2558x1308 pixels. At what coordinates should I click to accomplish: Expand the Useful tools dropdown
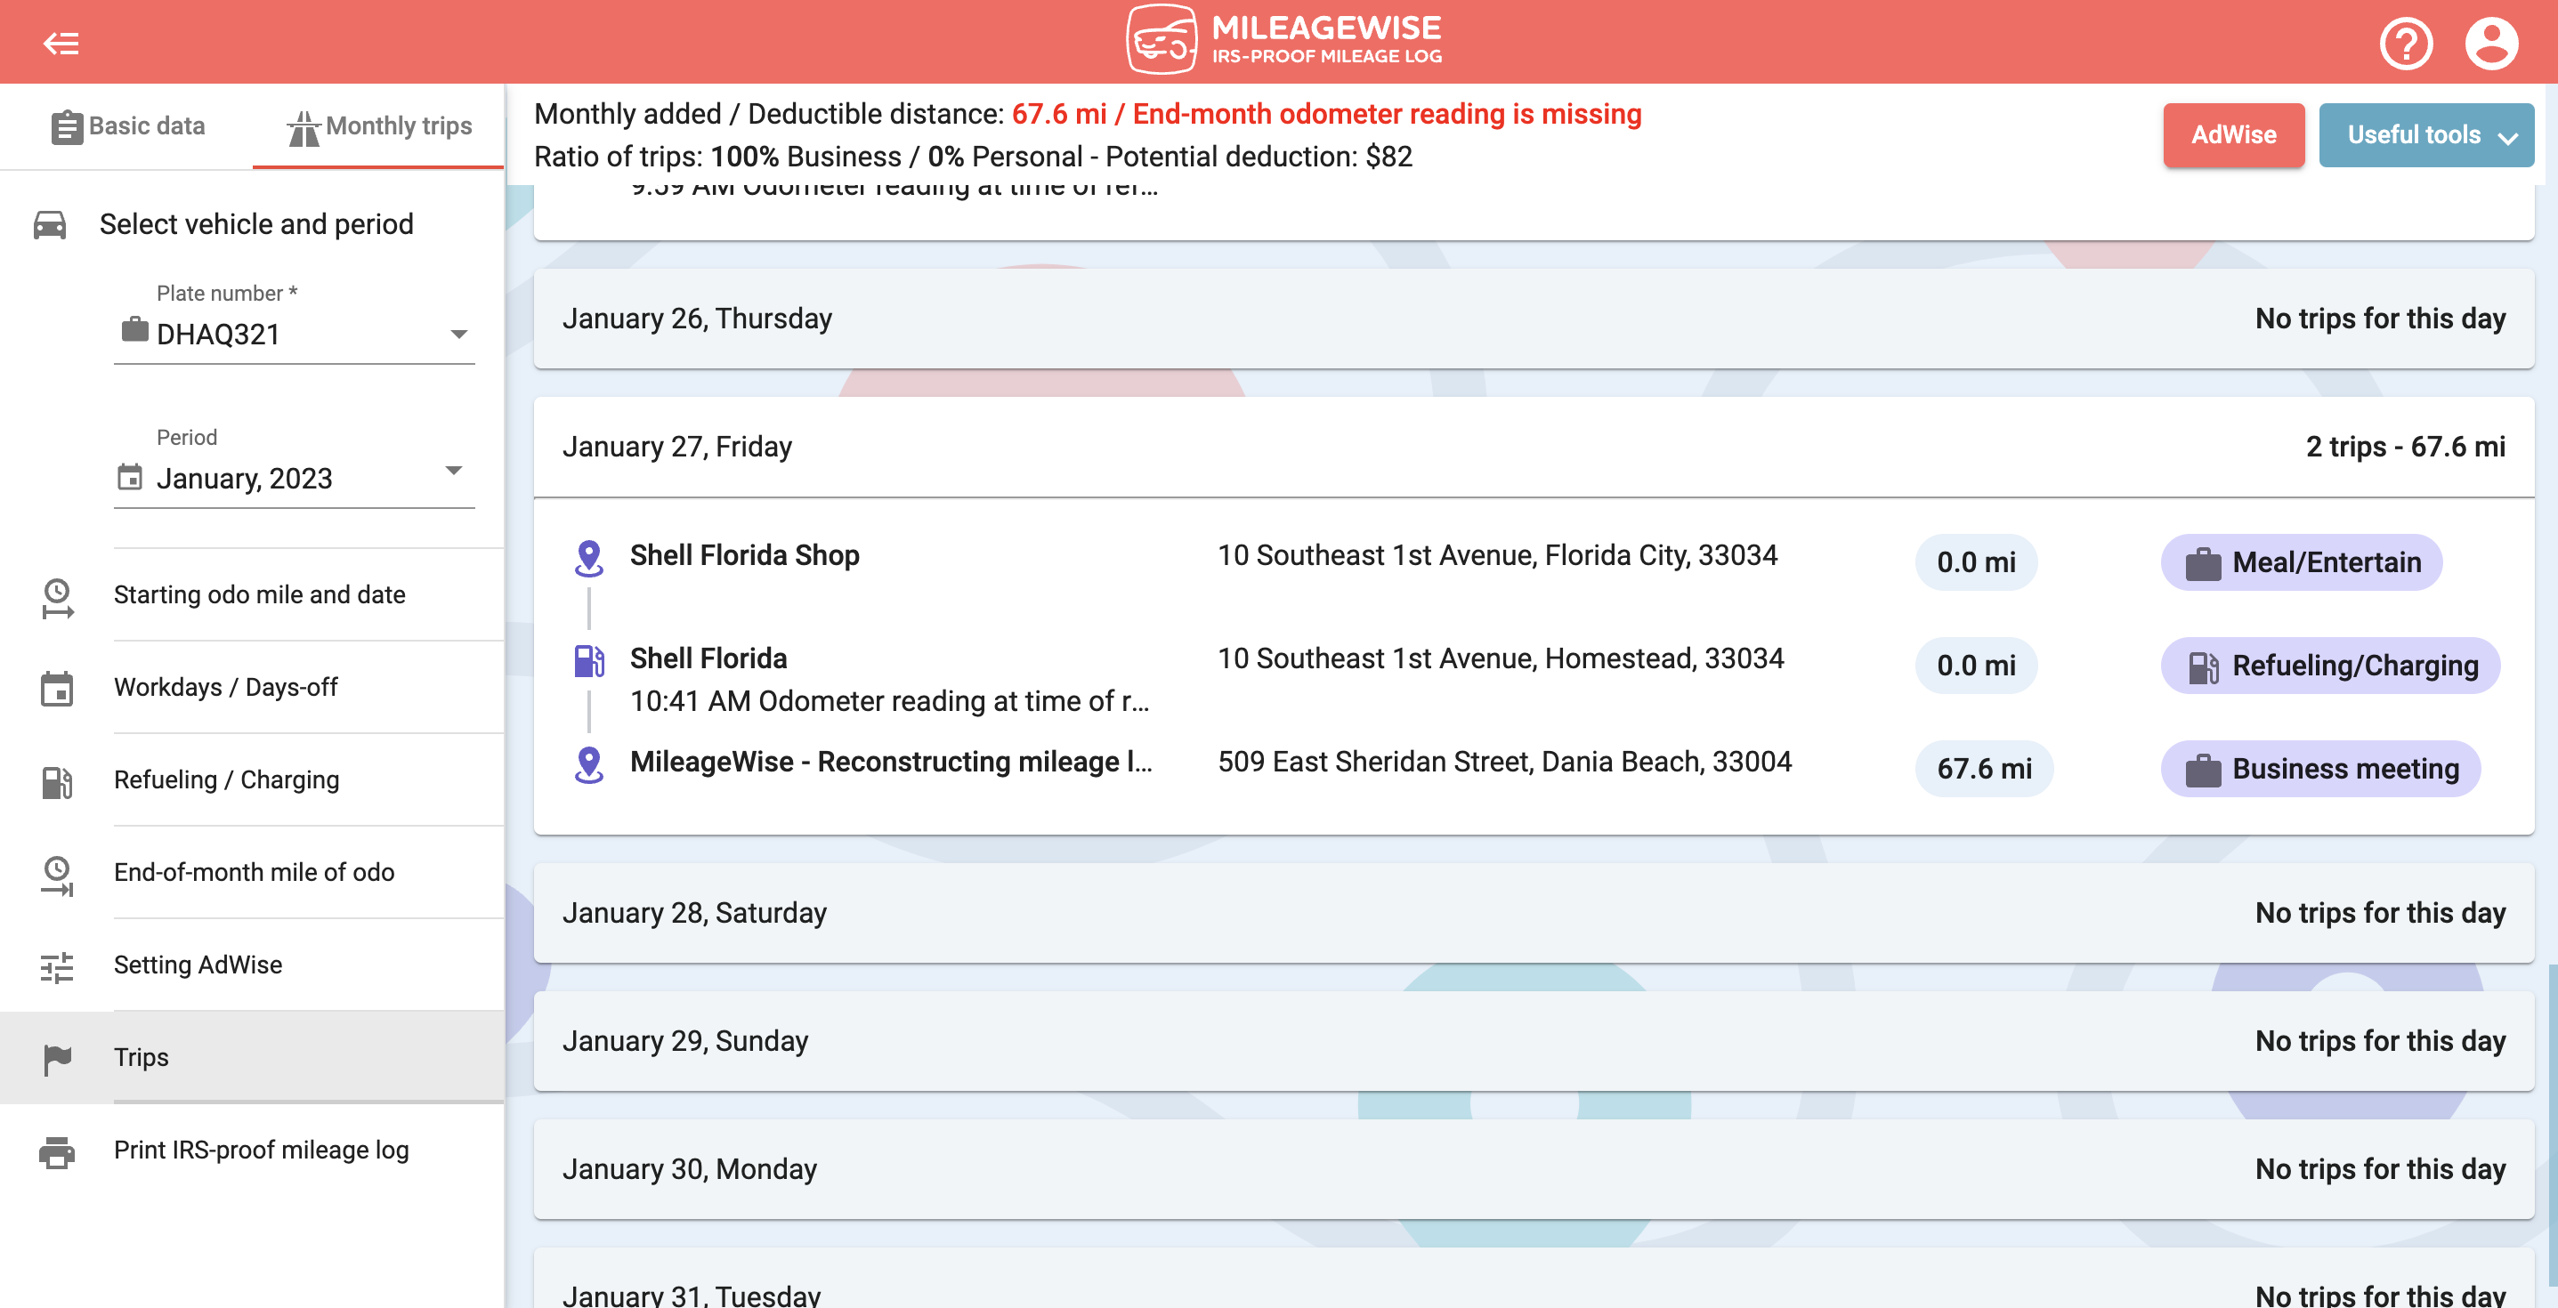tap(2424, 135)
